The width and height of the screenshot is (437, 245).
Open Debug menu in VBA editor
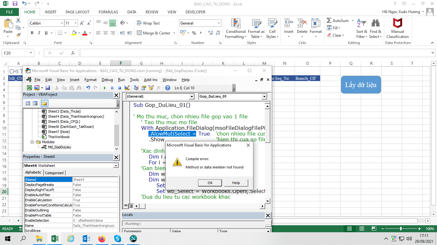pos(107,80)
